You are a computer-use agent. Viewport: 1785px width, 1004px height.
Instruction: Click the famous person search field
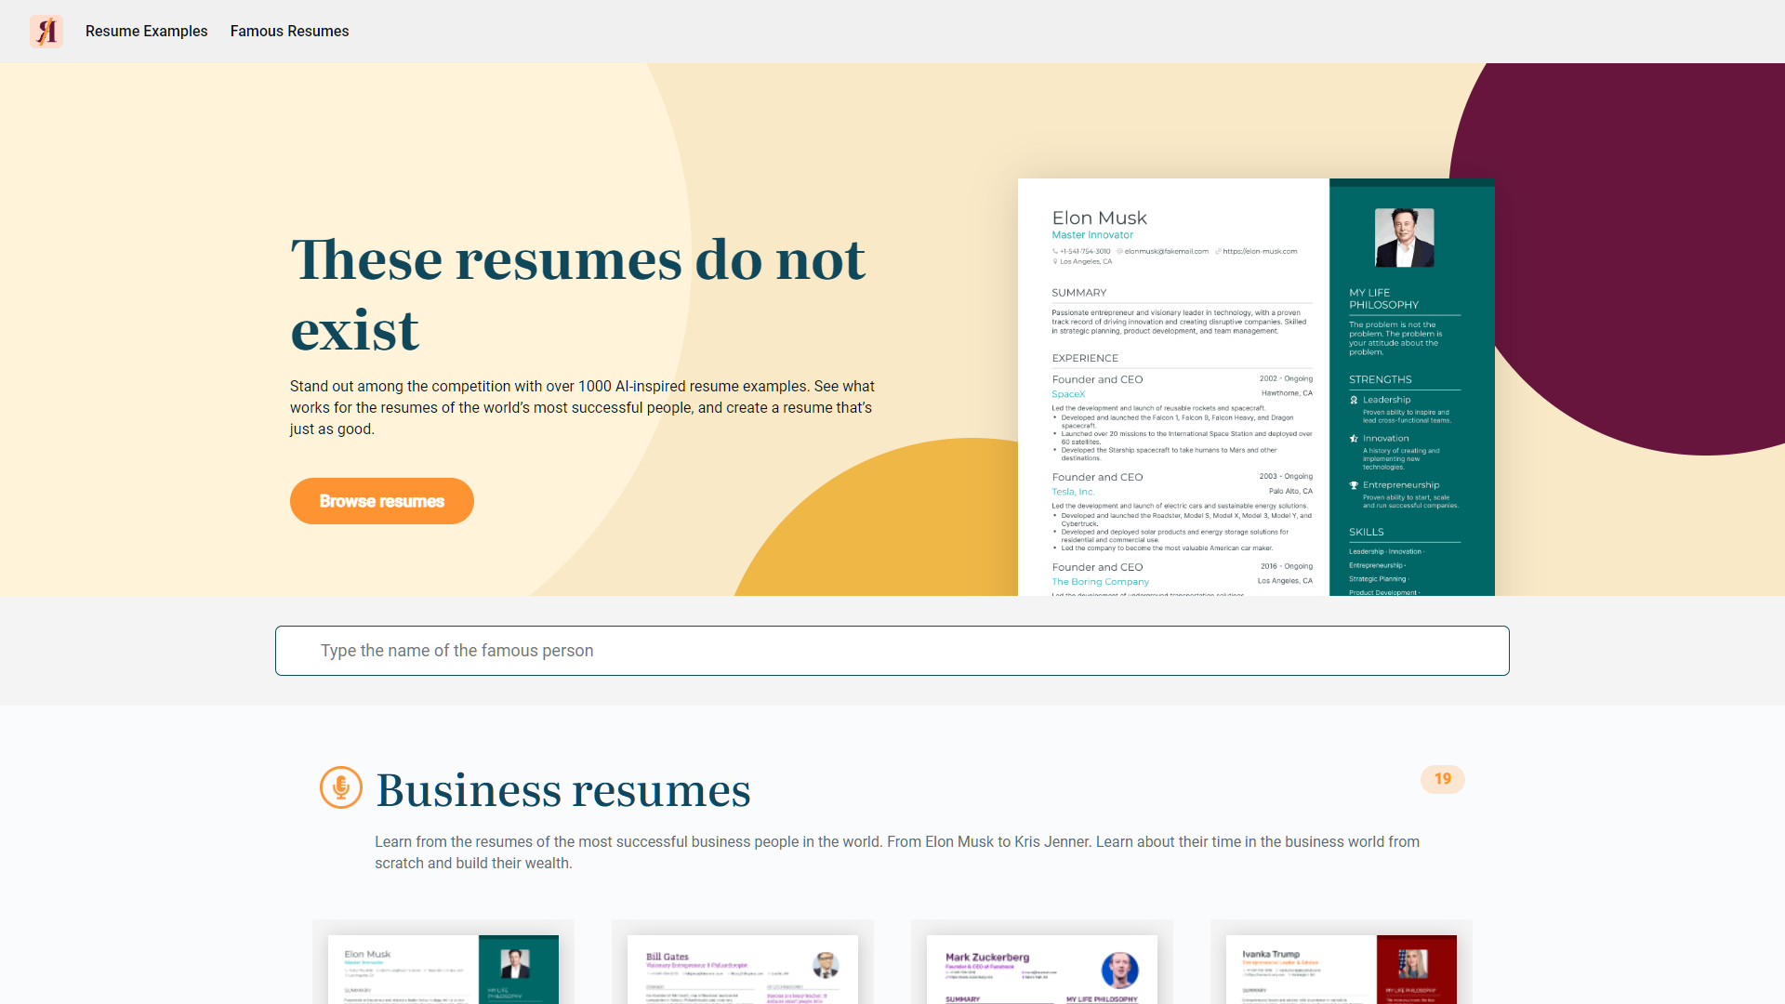tap(891, 650)
